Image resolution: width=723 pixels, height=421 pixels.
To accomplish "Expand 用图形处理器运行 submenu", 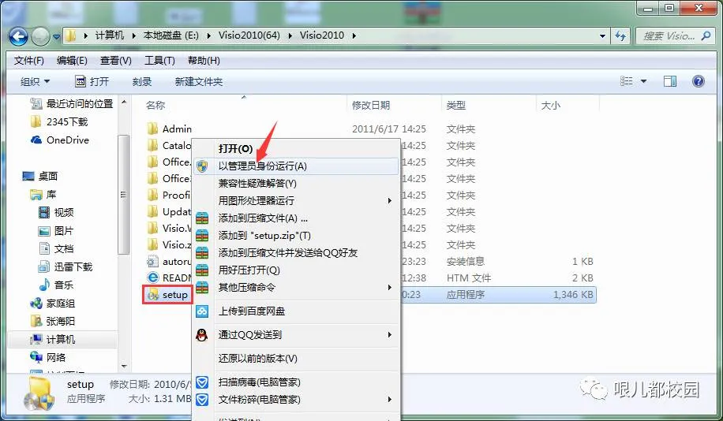I will point(295,201).
